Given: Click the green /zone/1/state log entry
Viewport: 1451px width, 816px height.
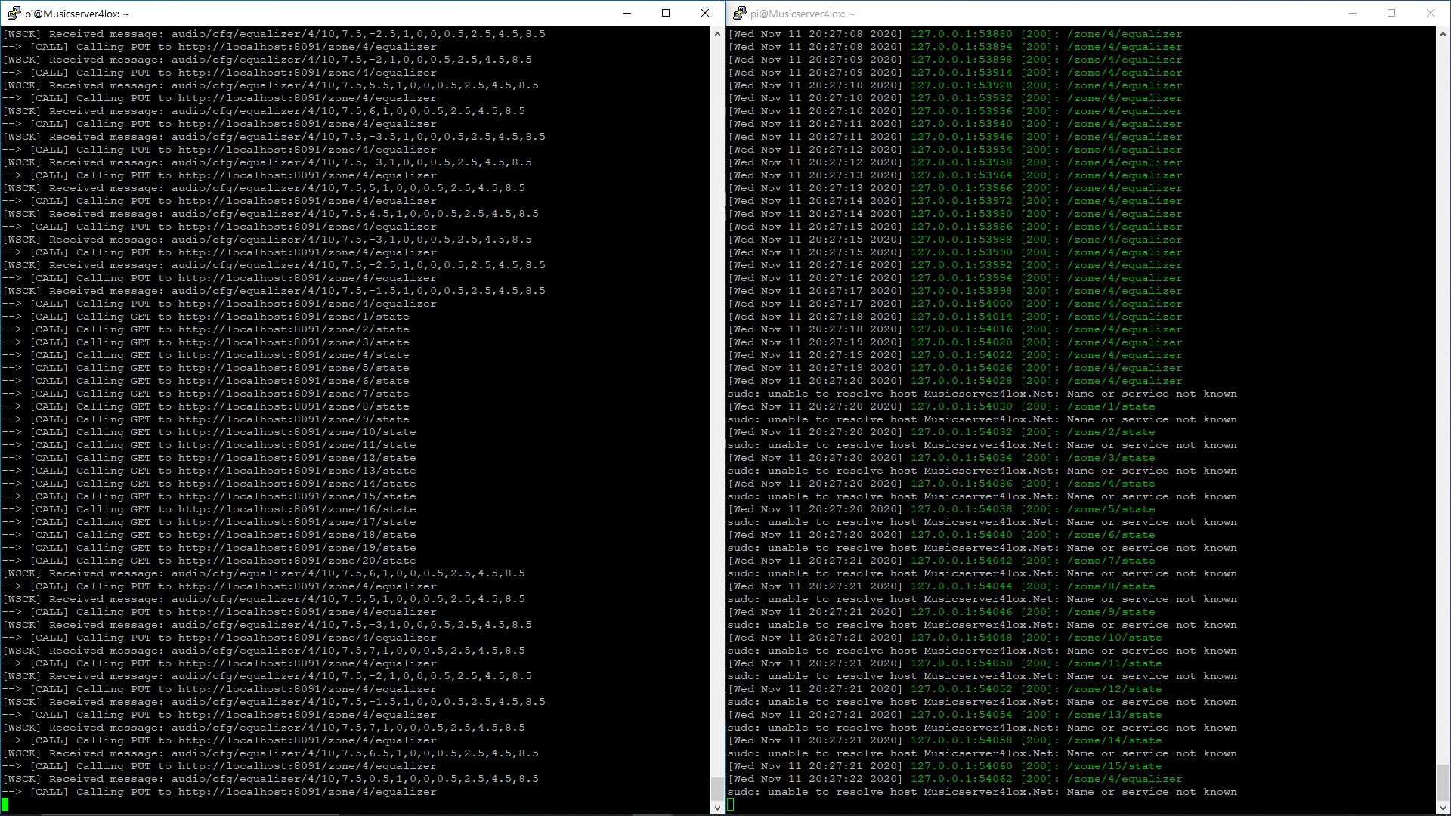Looking at the screenshot, I should click(1111, 406).
